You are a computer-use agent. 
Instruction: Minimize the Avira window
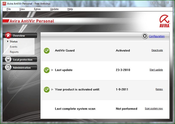pyautogui.click(x=154, y=3)
